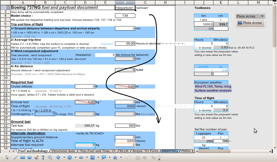Click the Enroute fuel lbs input cell
The image size is (277, 162).
pos(125,102)
